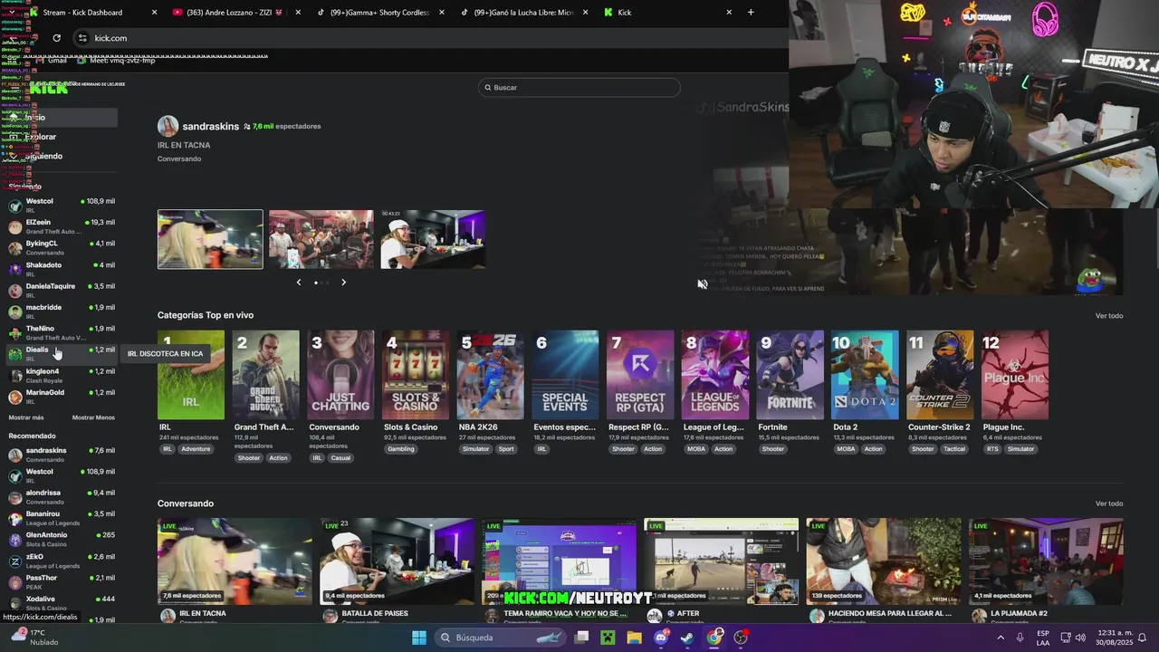
Task: Open the Respect RP (GTA) category card
Action: pyautogui.click(x=640, y=375)
